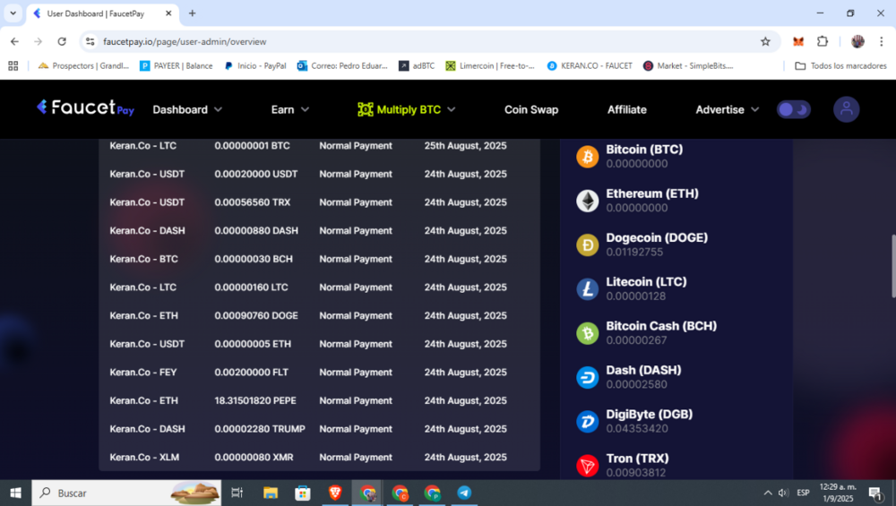Click the Dash (DASH) coin icon
Screen dimensions: 896x506
point(587,377)
